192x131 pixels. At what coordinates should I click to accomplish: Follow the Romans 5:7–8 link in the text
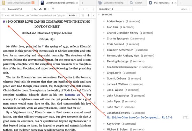point(74,95)
